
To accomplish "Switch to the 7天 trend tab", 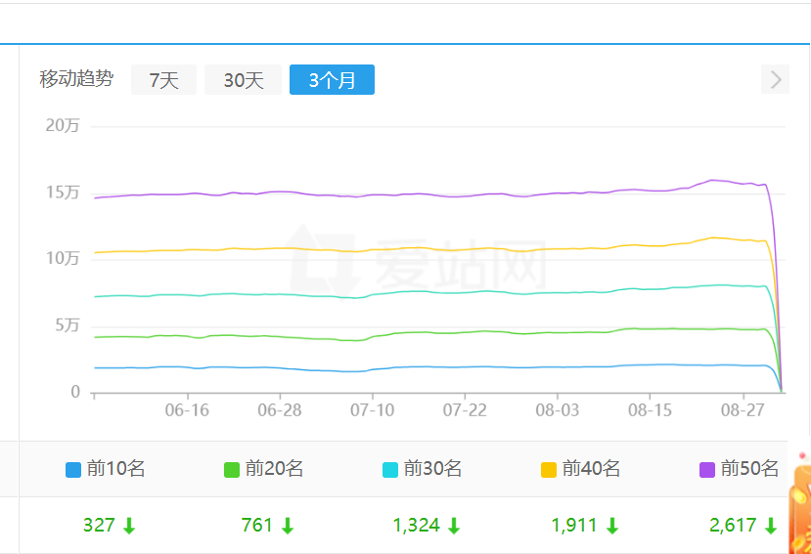I will [x=164, y=80].
